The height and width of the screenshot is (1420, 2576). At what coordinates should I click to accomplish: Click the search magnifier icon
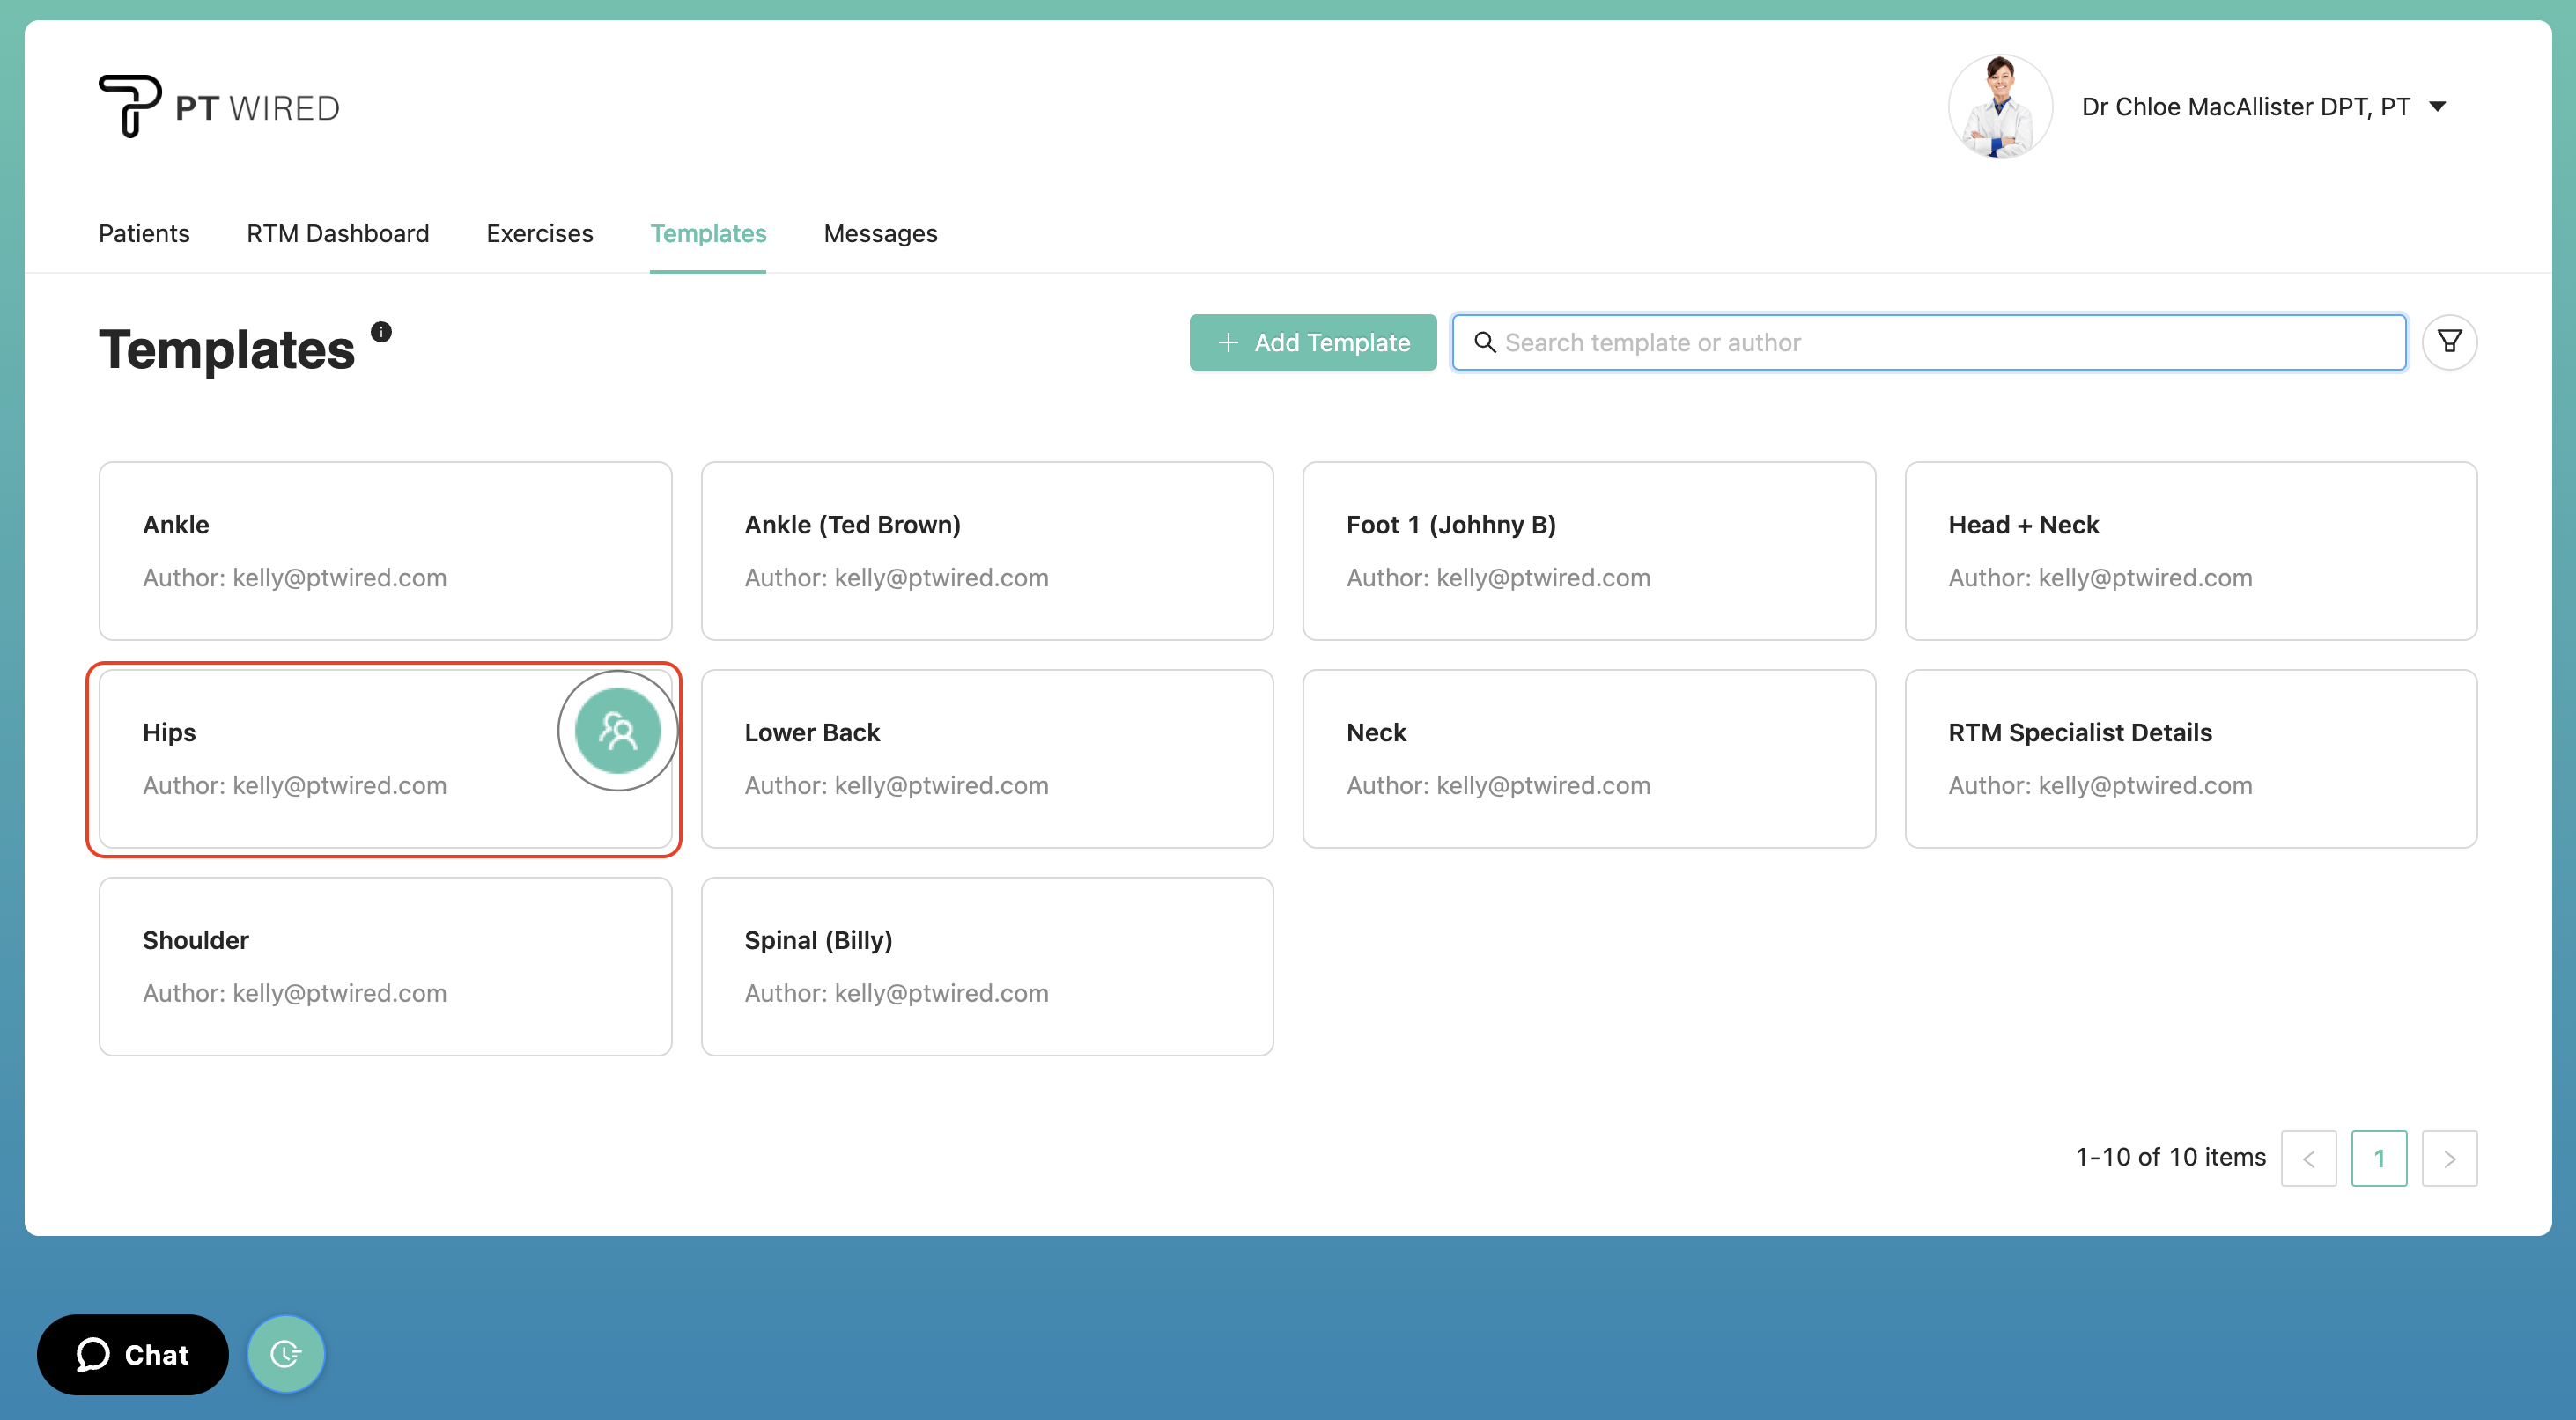1485,342
